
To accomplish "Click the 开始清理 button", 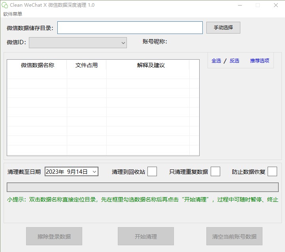I will (146, 236).
